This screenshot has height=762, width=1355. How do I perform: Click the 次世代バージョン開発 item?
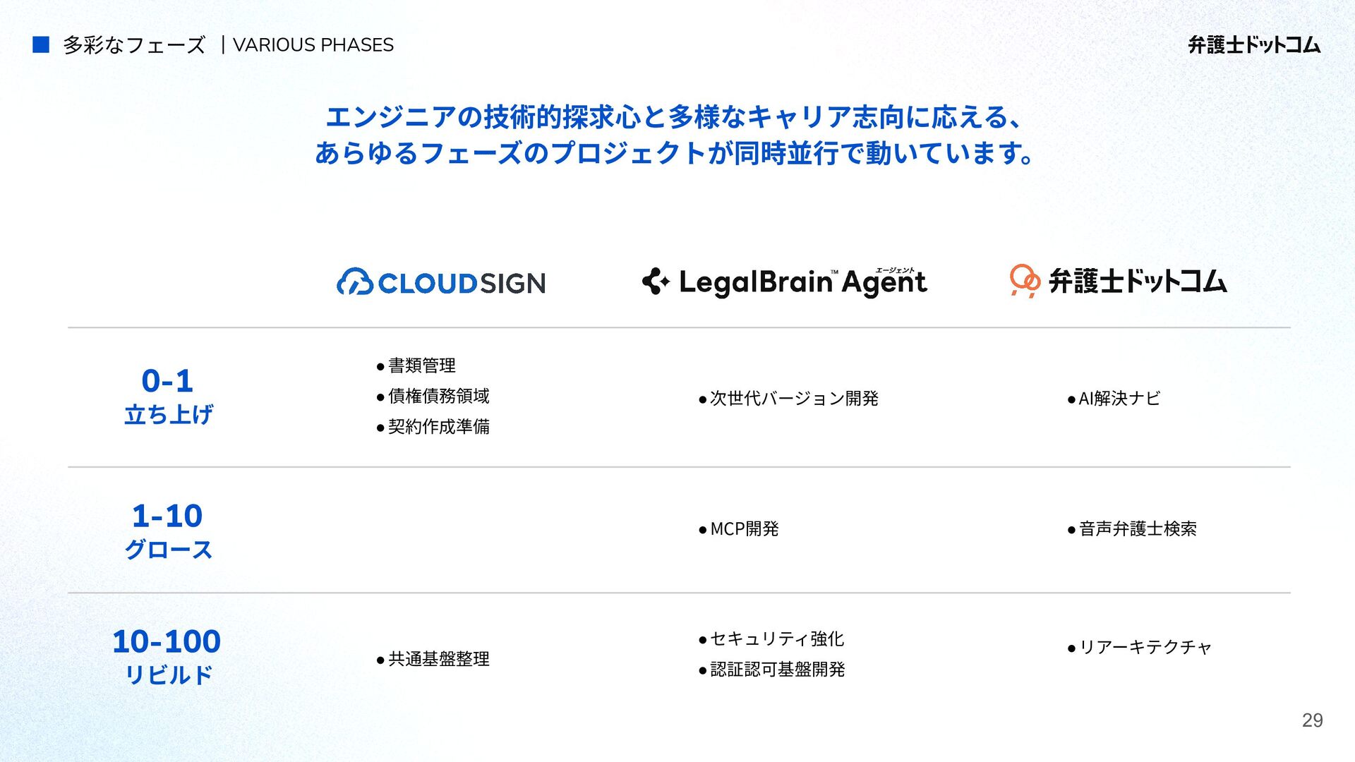coord(793,399)
